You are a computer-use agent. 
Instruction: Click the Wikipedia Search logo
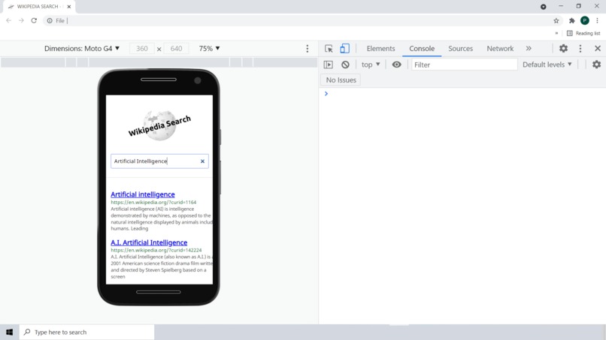point(159,126)
